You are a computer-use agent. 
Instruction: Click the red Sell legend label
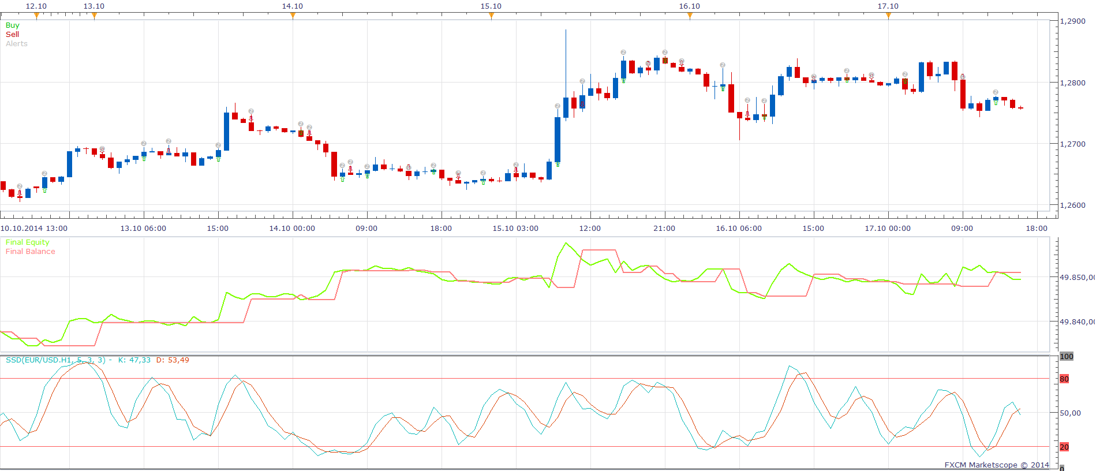[12, 35]
